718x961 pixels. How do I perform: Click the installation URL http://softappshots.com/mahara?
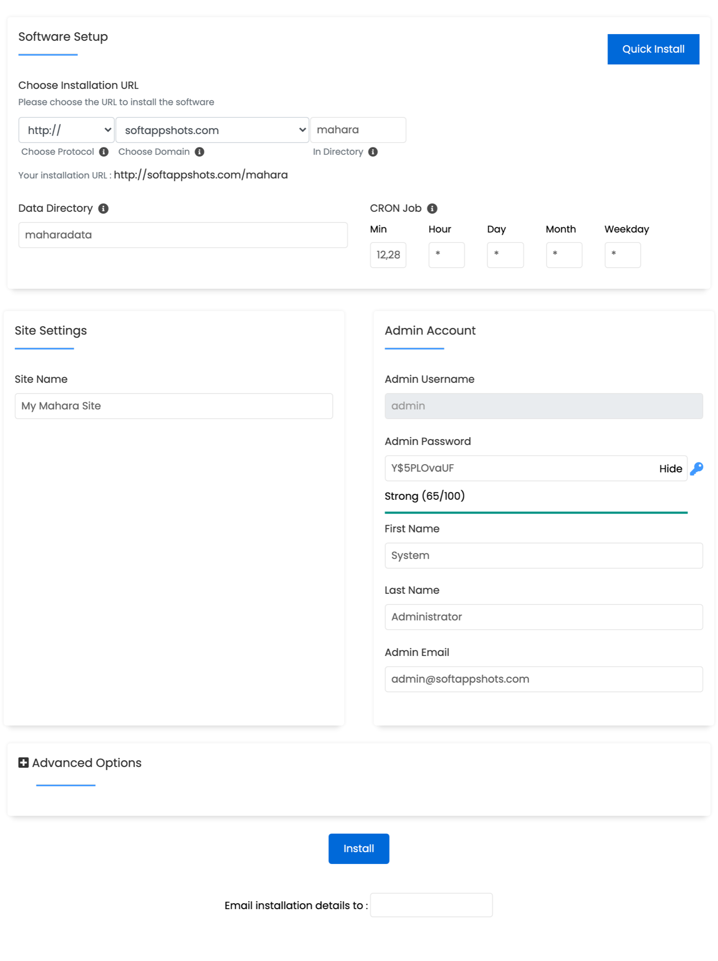(201, 175)
